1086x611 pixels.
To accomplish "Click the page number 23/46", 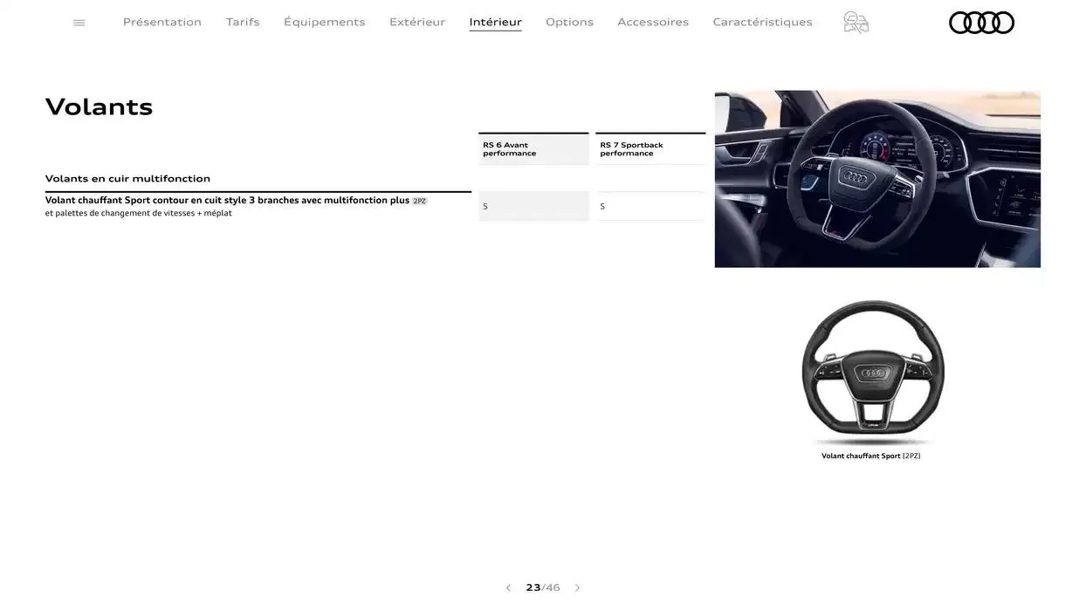I will [542, 586].
